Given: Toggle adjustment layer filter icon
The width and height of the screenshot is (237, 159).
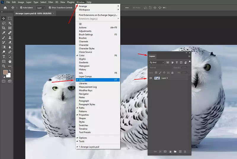Looking at the screenshot, I should tap(172, 62).
